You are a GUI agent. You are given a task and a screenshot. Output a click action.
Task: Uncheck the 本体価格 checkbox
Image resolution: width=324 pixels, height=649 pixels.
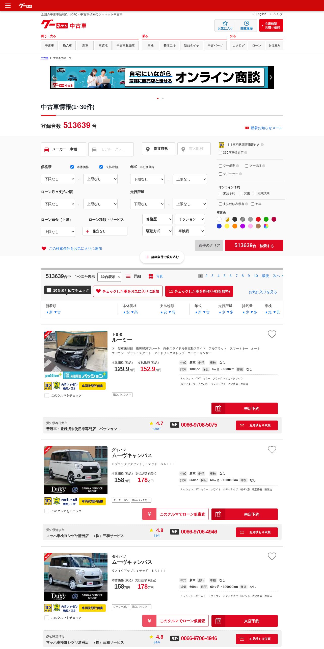[x=72, y=167]
